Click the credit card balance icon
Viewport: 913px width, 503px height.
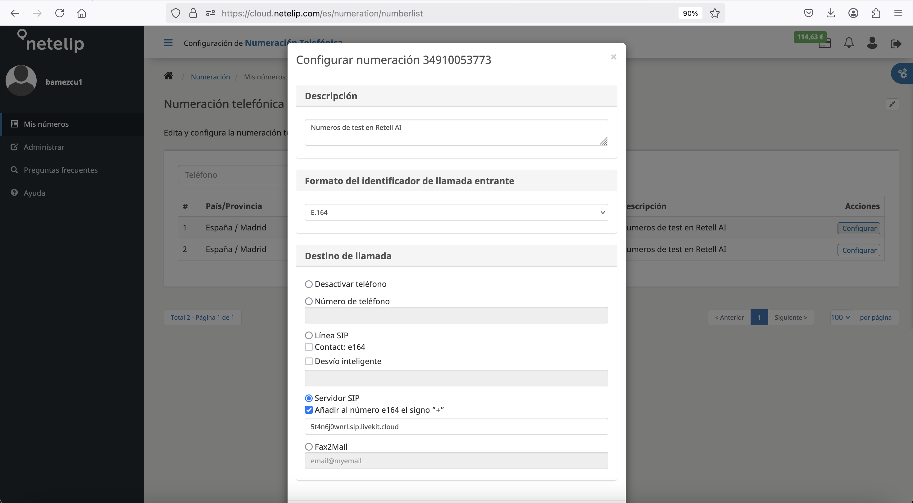[824, 45]
